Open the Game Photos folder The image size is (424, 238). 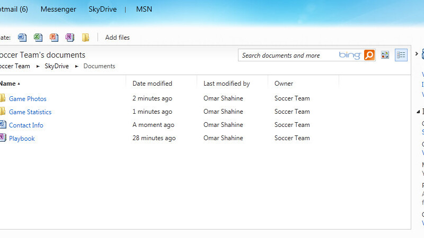[x=28, y=99]
